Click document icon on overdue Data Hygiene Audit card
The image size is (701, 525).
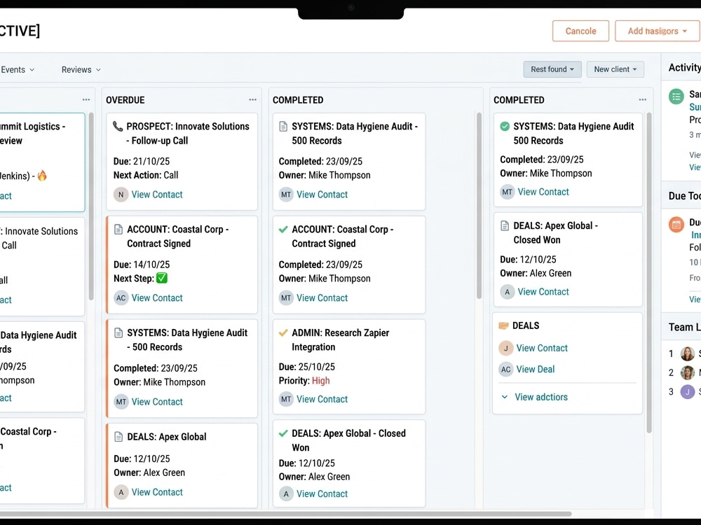(x=118, y=333)
